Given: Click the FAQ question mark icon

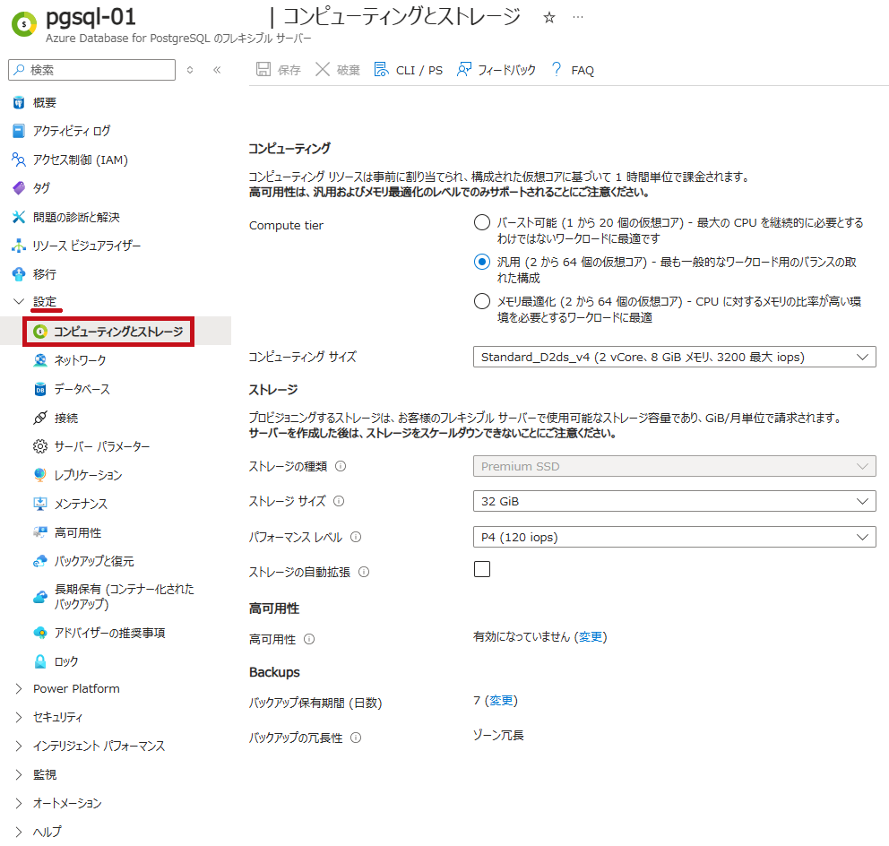Looking at the screenshot, I should coord(557,70).
